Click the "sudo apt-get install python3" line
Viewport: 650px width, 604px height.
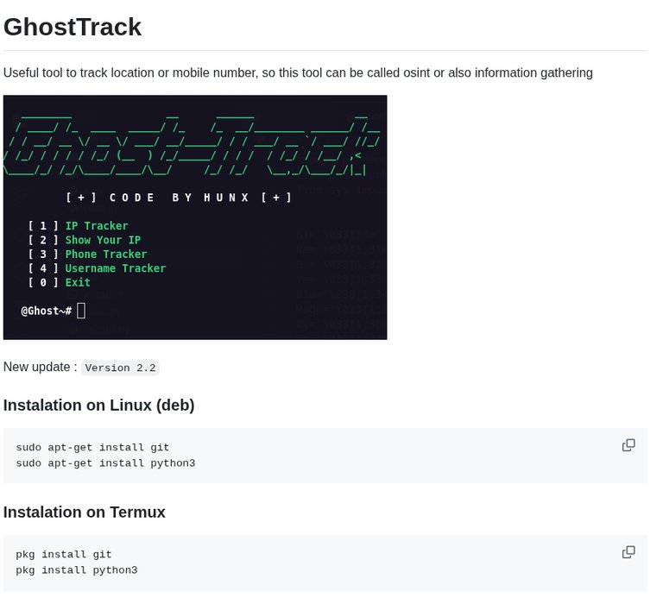click(x=105, y=463)
